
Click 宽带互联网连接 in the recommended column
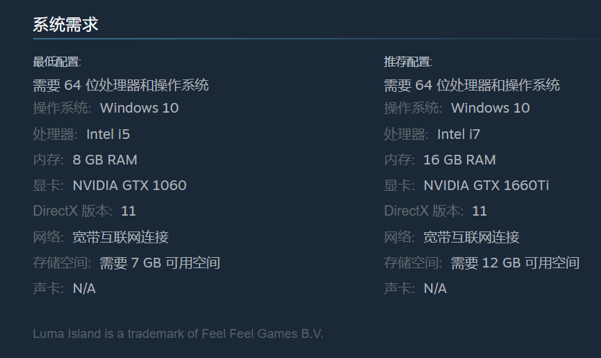(x=471, y=237)
